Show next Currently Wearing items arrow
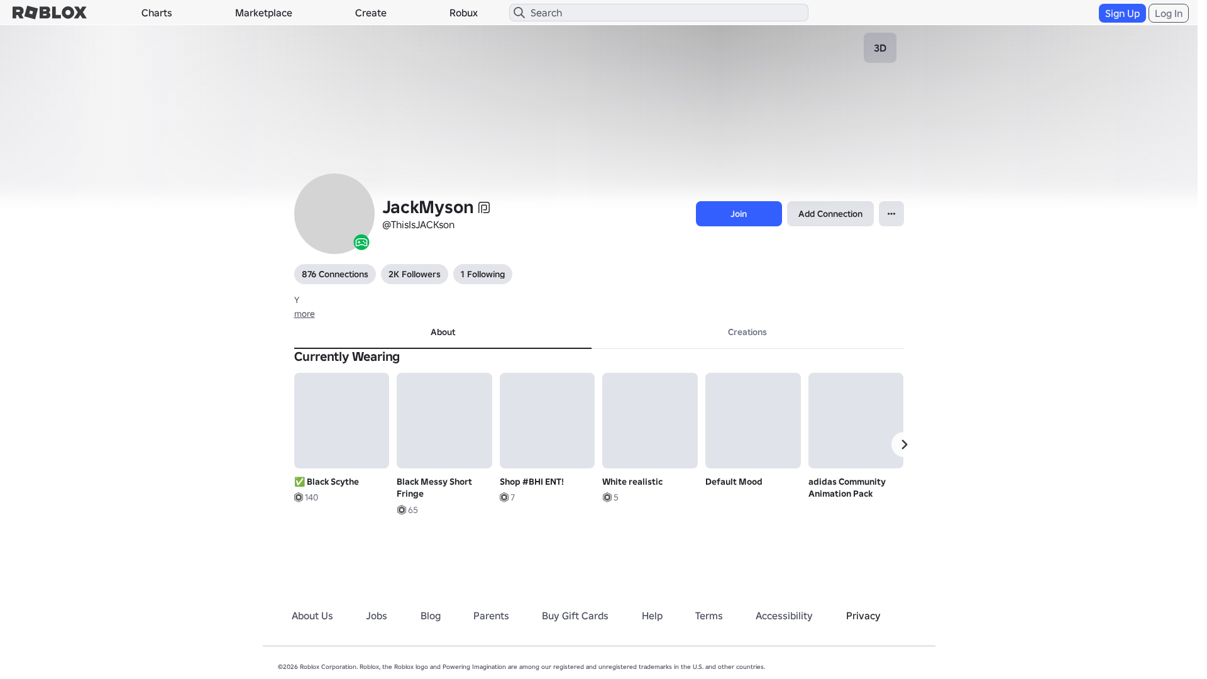 [x=904, y=444]
